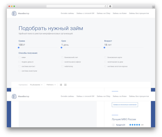Screen dimensions: 162x137
Task: Switch results to list view icon
Action: coord(61,85)
